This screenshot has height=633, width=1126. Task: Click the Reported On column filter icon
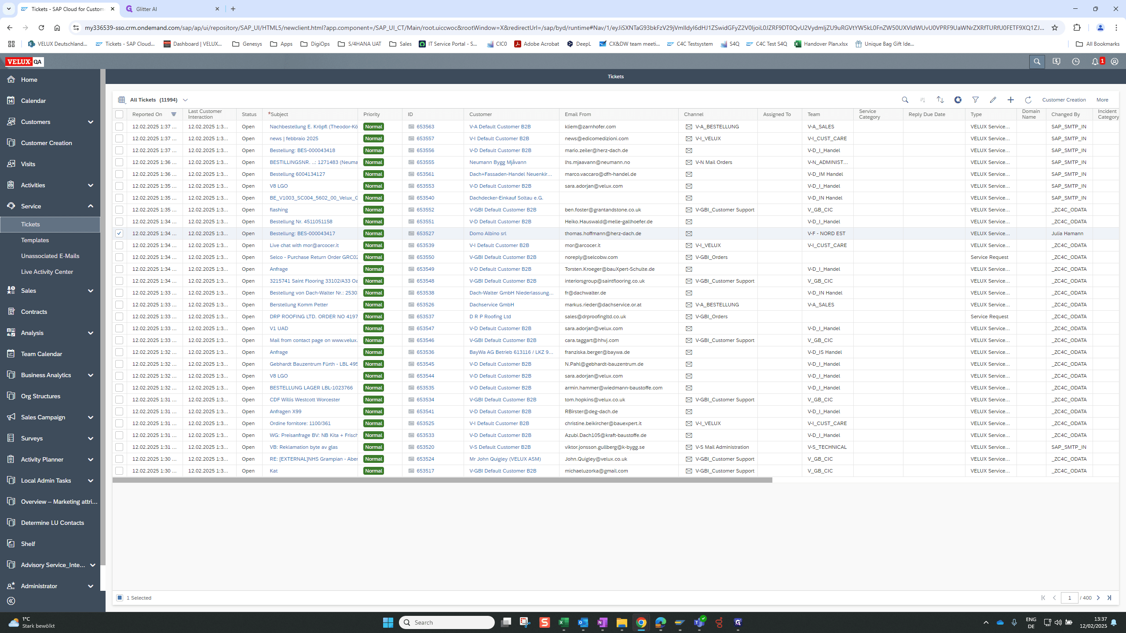(174, 114)
